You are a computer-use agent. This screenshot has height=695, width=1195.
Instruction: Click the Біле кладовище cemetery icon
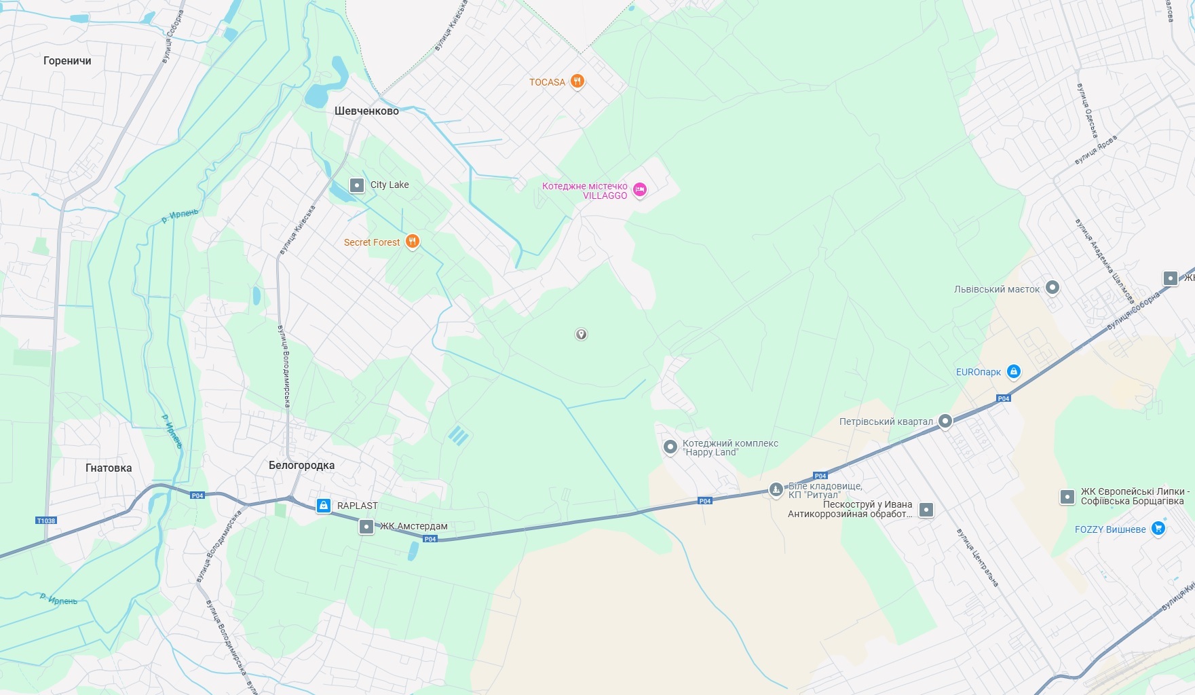point(776,489)
